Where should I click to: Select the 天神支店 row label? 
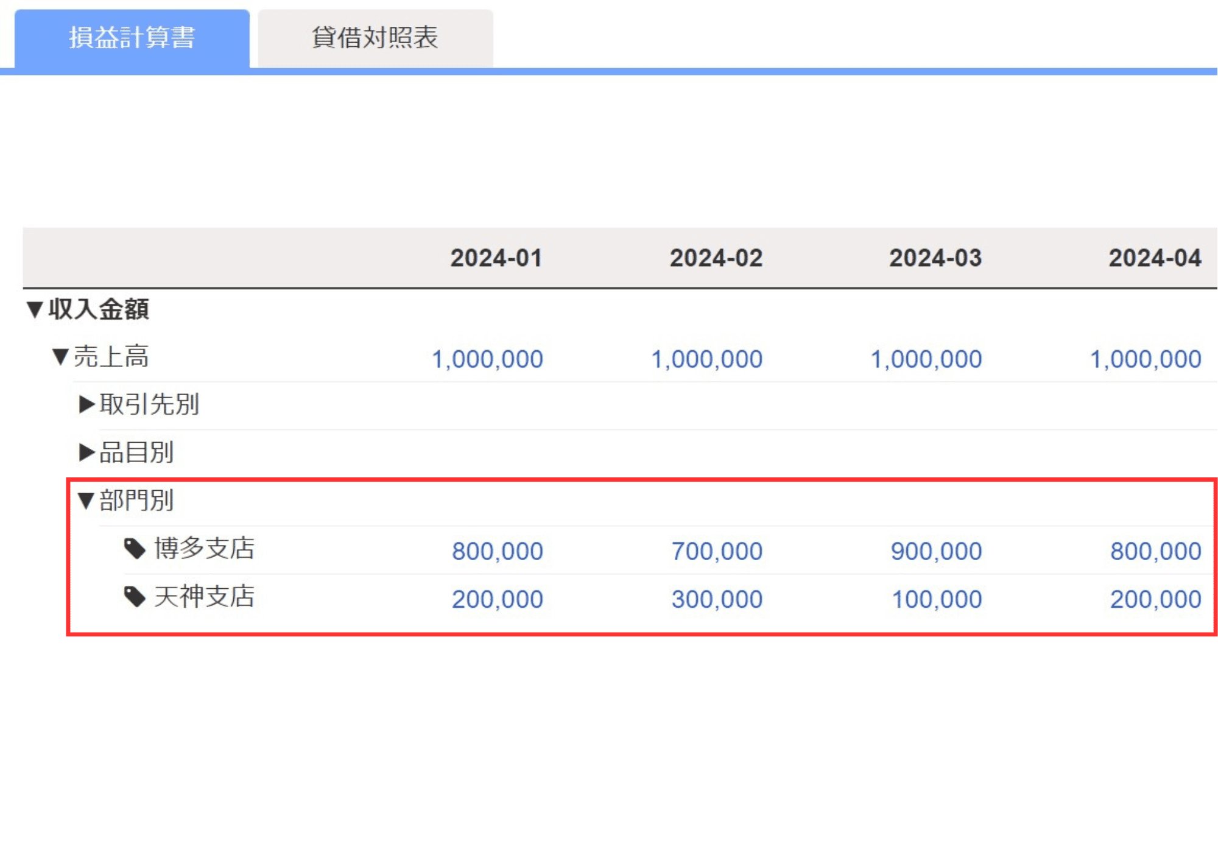[x=205, y=597]
